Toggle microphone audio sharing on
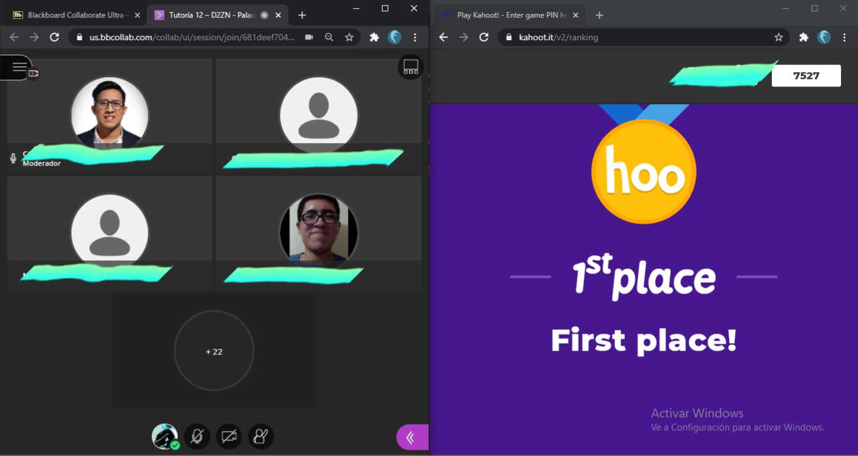 pyautogui.click(x=197, y=437)
